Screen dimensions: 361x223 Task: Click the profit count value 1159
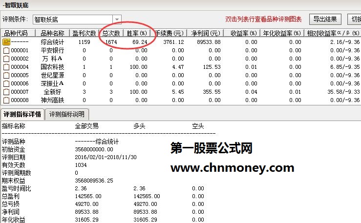coord(84,42)
